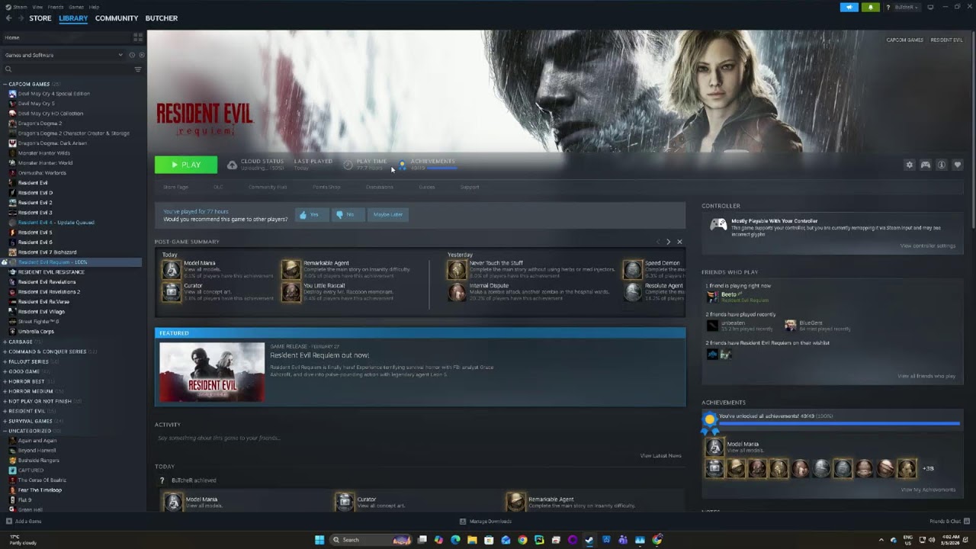The width and height of the screenshot is (976, 549).
Task: Open Add a Game plus icon
Action: pyautogui.click(x=9, y=522)
